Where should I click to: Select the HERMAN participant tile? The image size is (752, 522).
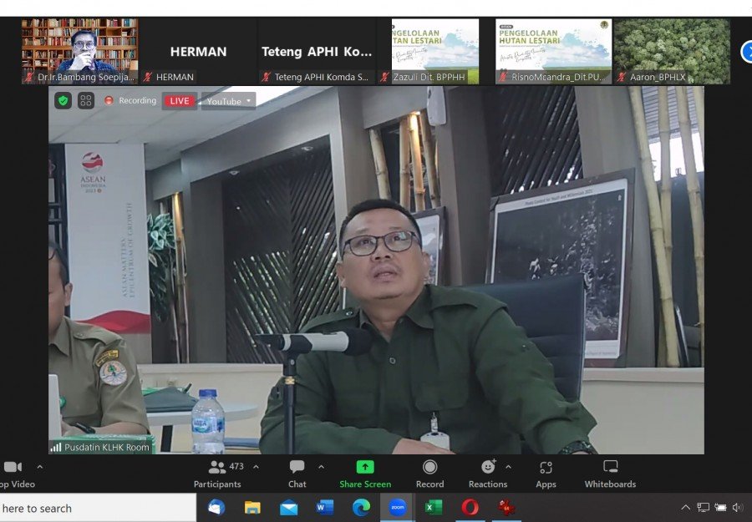(198, 51)
